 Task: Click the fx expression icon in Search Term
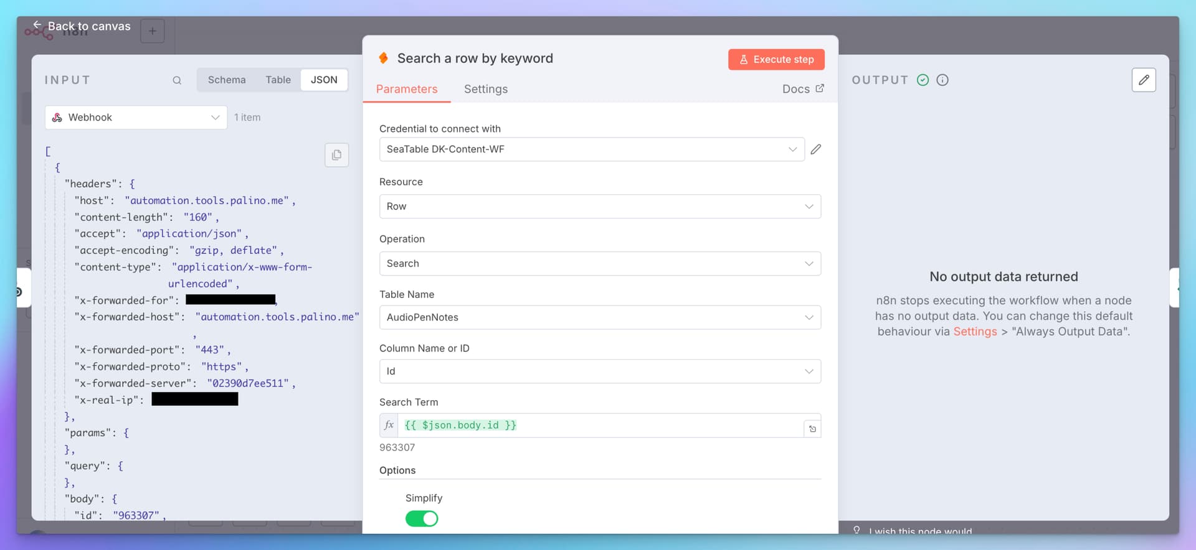(x=389, y=426)
